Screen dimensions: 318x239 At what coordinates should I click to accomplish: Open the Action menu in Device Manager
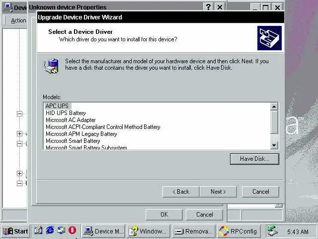[18, 20]
